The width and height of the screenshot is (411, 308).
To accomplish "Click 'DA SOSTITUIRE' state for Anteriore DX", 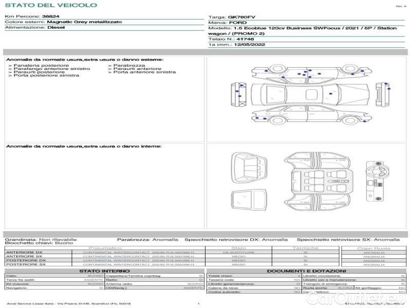I will 238,253.
